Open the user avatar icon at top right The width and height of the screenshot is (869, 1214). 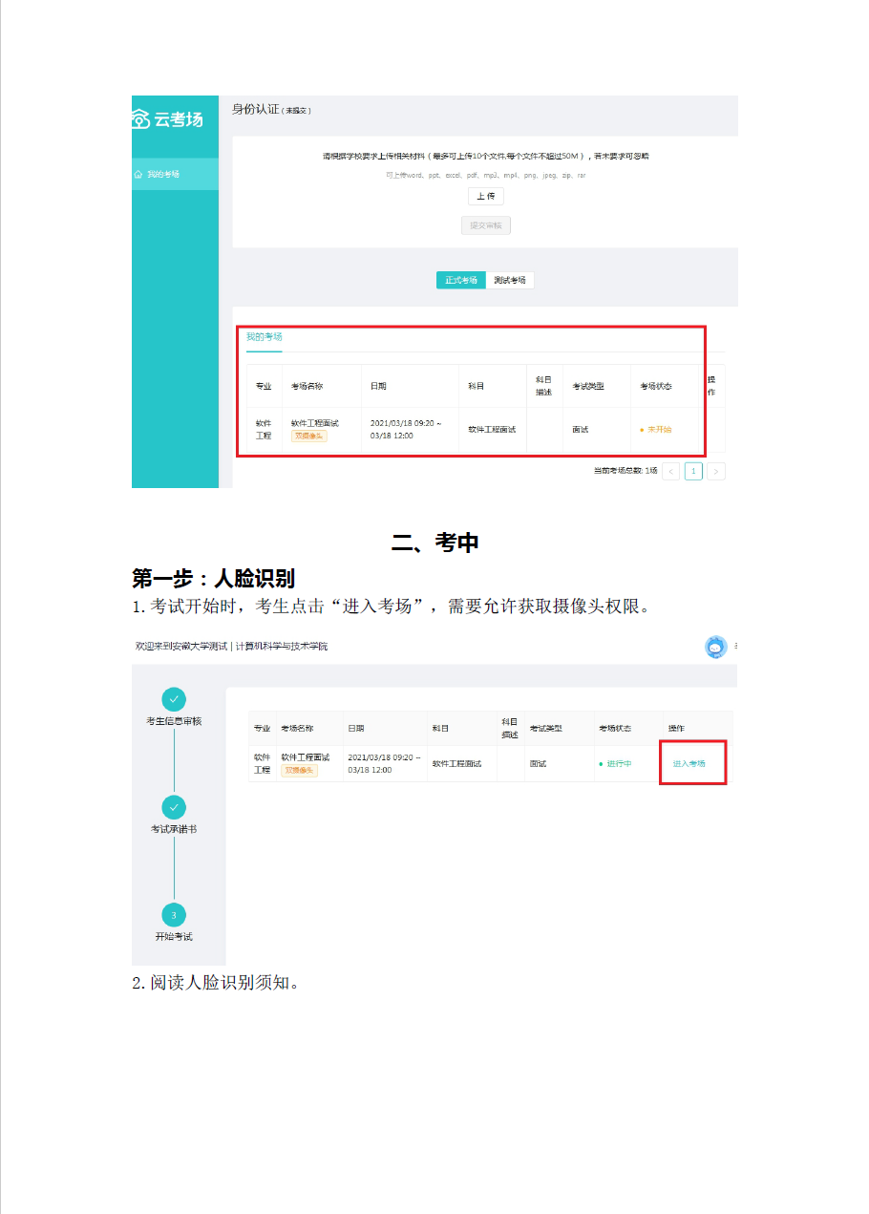coord(716,647)
